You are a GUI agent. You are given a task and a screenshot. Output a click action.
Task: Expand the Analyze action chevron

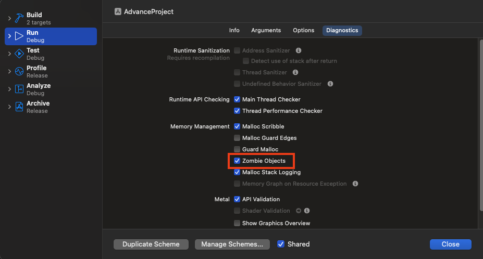[x=9, y=89]
